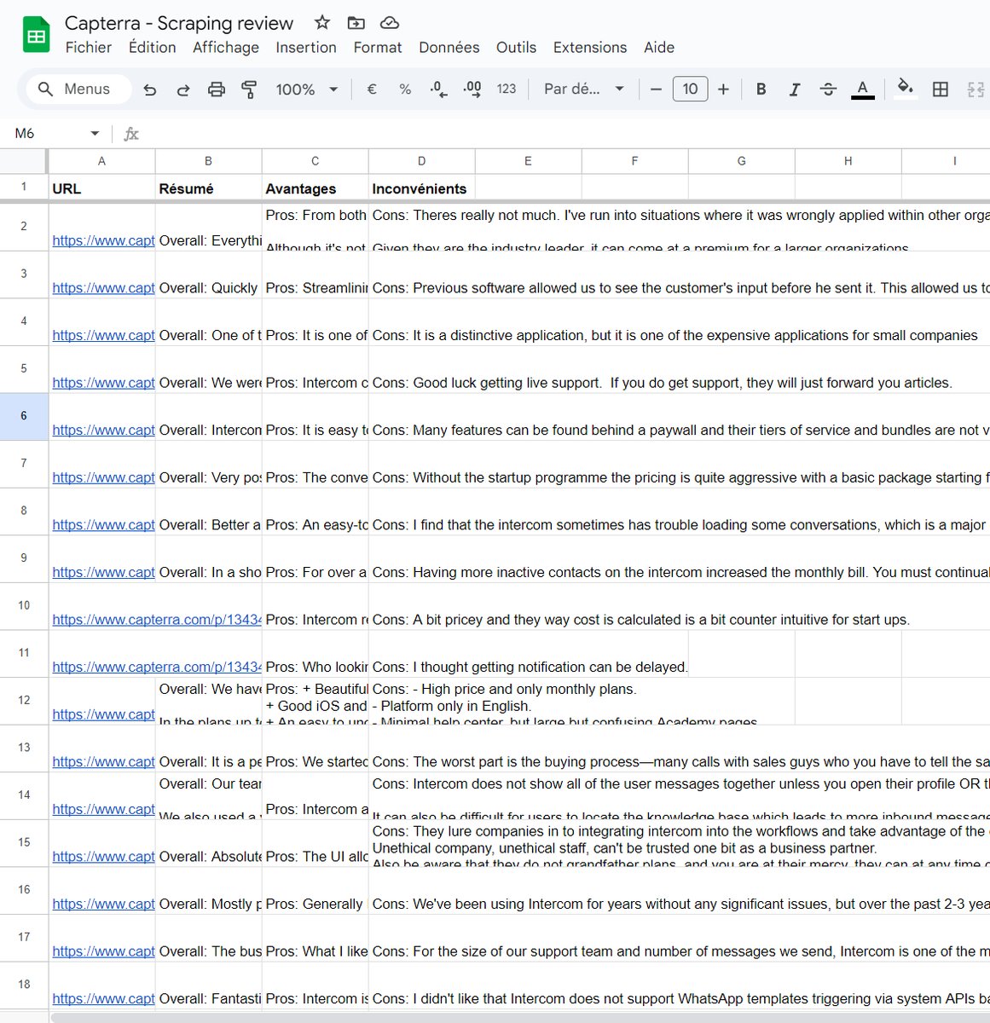
Task: Increase font size with plus button
Action: point(723,89)
